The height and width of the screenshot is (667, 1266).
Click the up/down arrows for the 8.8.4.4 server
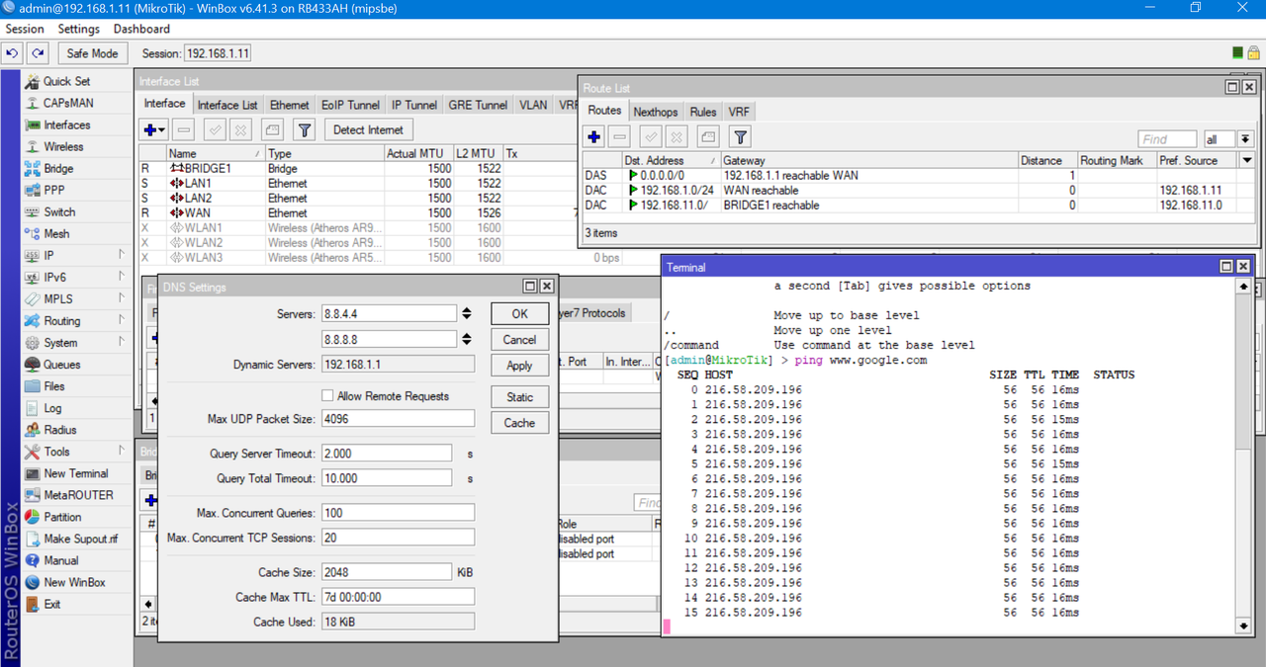click(466, 313)
